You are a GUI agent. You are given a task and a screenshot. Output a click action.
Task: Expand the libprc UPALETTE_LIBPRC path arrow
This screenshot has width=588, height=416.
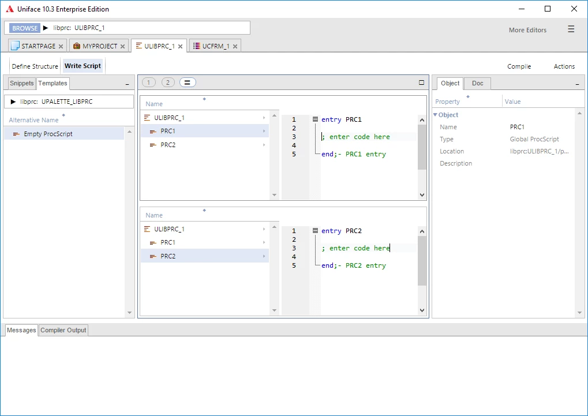click(x=13, y=102)
